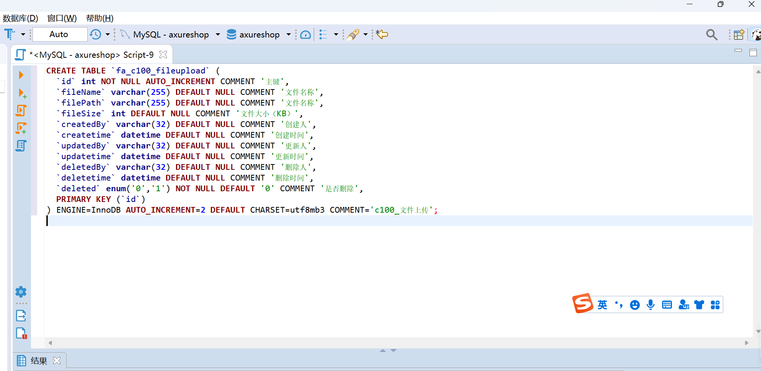Select the MySQL - axureshop active connection
The width and height of the screenshot is (761, 371).
point(165,34)
